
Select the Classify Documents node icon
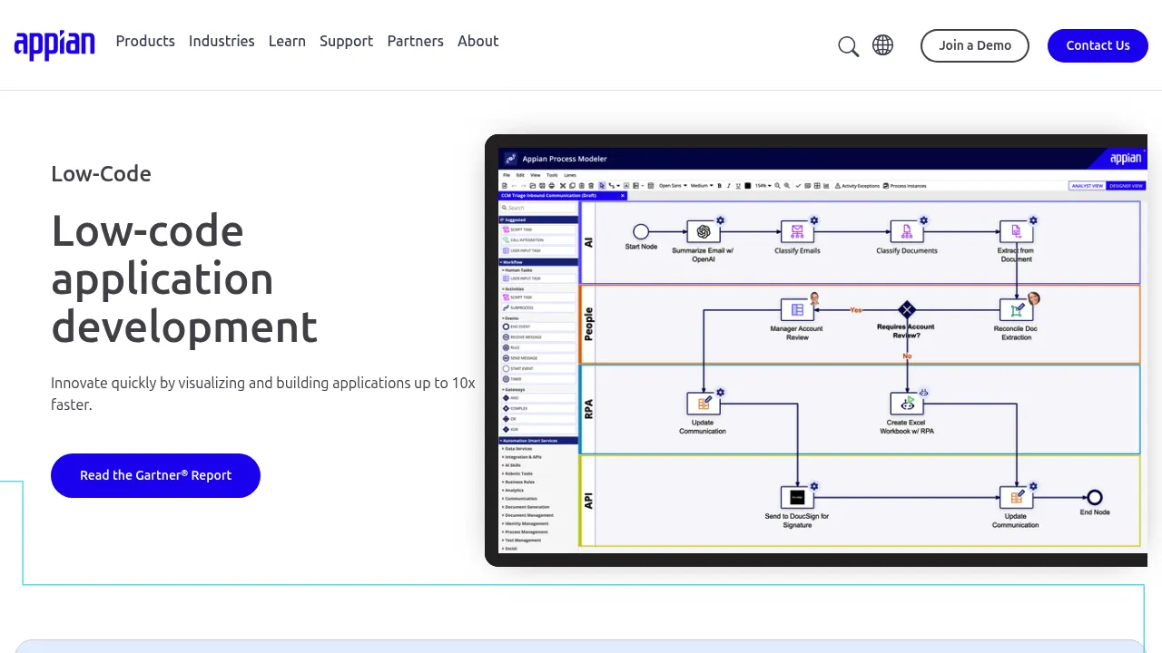907,231
